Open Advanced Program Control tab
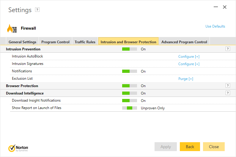This screenshot has width=236, height=157. click(x=184, y=42)
